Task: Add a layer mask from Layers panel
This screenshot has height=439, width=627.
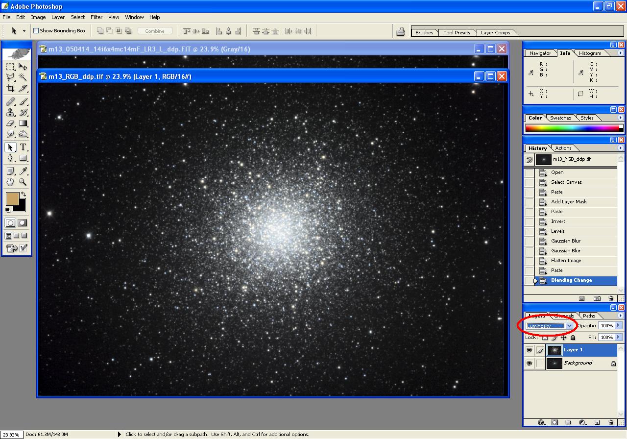Action: pos(555,422)
